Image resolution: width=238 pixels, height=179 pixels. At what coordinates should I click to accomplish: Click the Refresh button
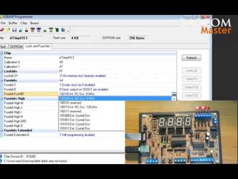[x=191, y=58]
